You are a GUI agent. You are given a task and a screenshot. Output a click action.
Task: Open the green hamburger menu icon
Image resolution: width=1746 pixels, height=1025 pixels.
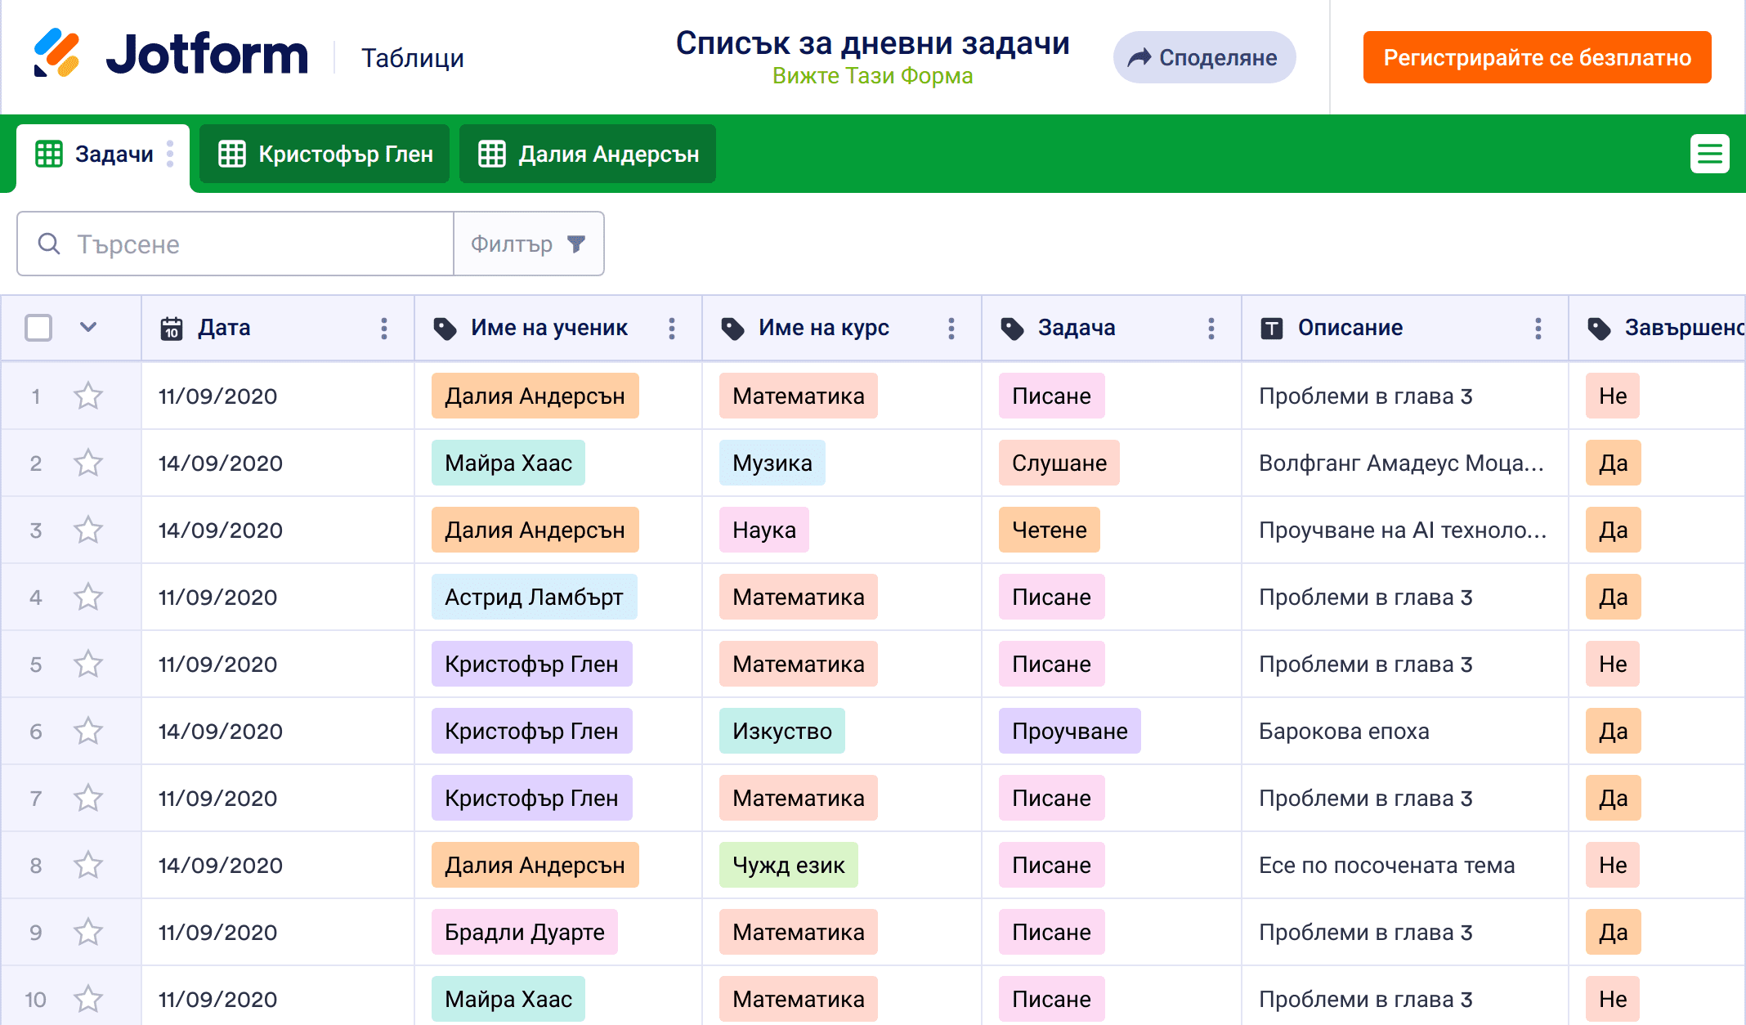tap(1709, 154)
